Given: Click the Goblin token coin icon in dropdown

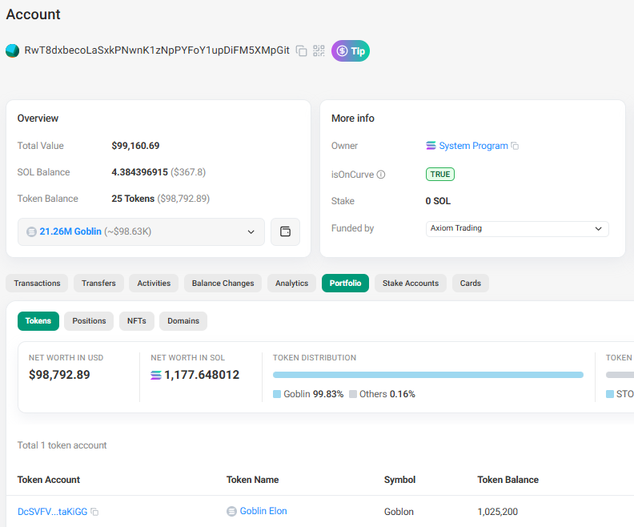Looking at the screenshot, I should tap(31, 231).
